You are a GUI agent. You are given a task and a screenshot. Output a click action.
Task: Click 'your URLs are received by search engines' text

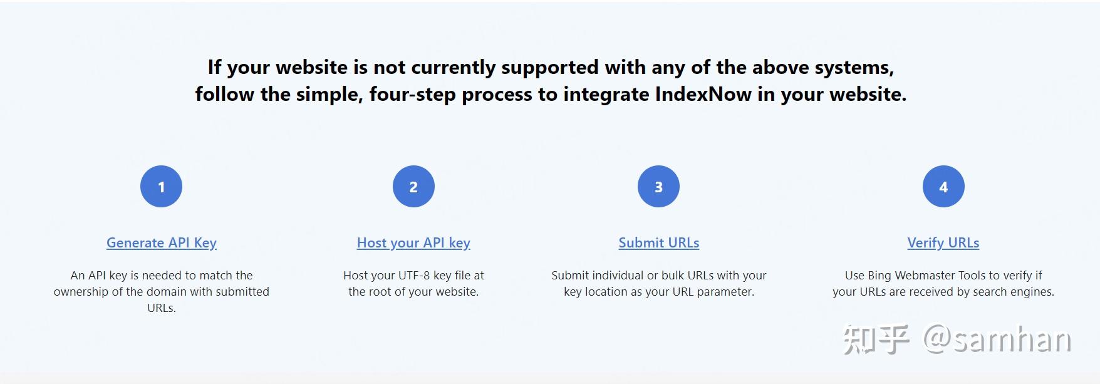(943, 292)
